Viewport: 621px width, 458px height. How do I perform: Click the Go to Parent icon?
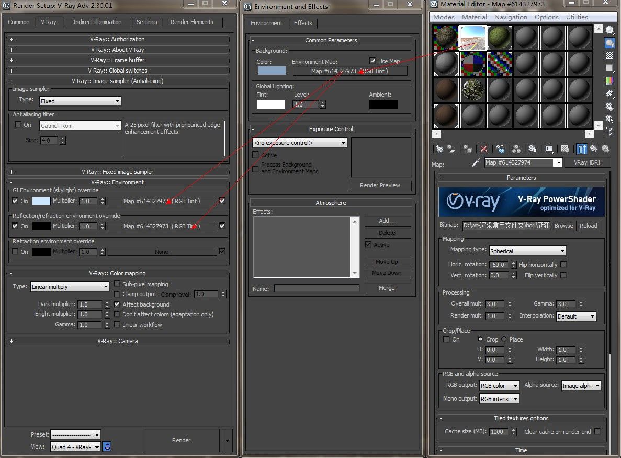click(593, 149)
